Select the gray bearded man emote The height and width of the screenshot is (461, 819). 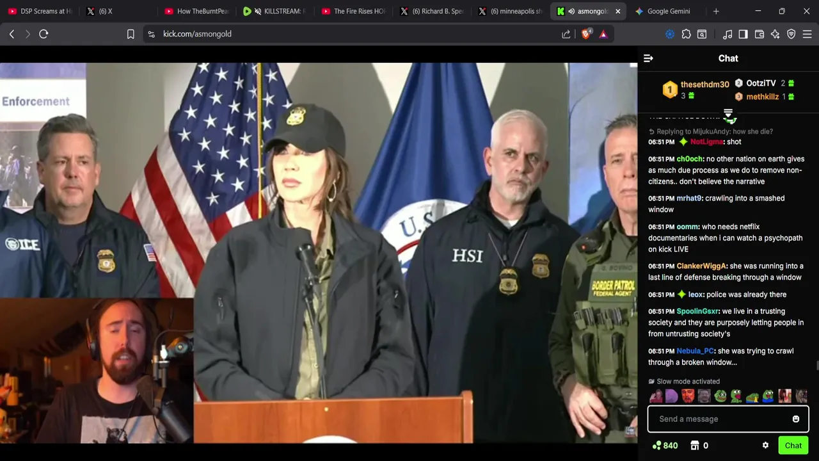click(704, 396)
